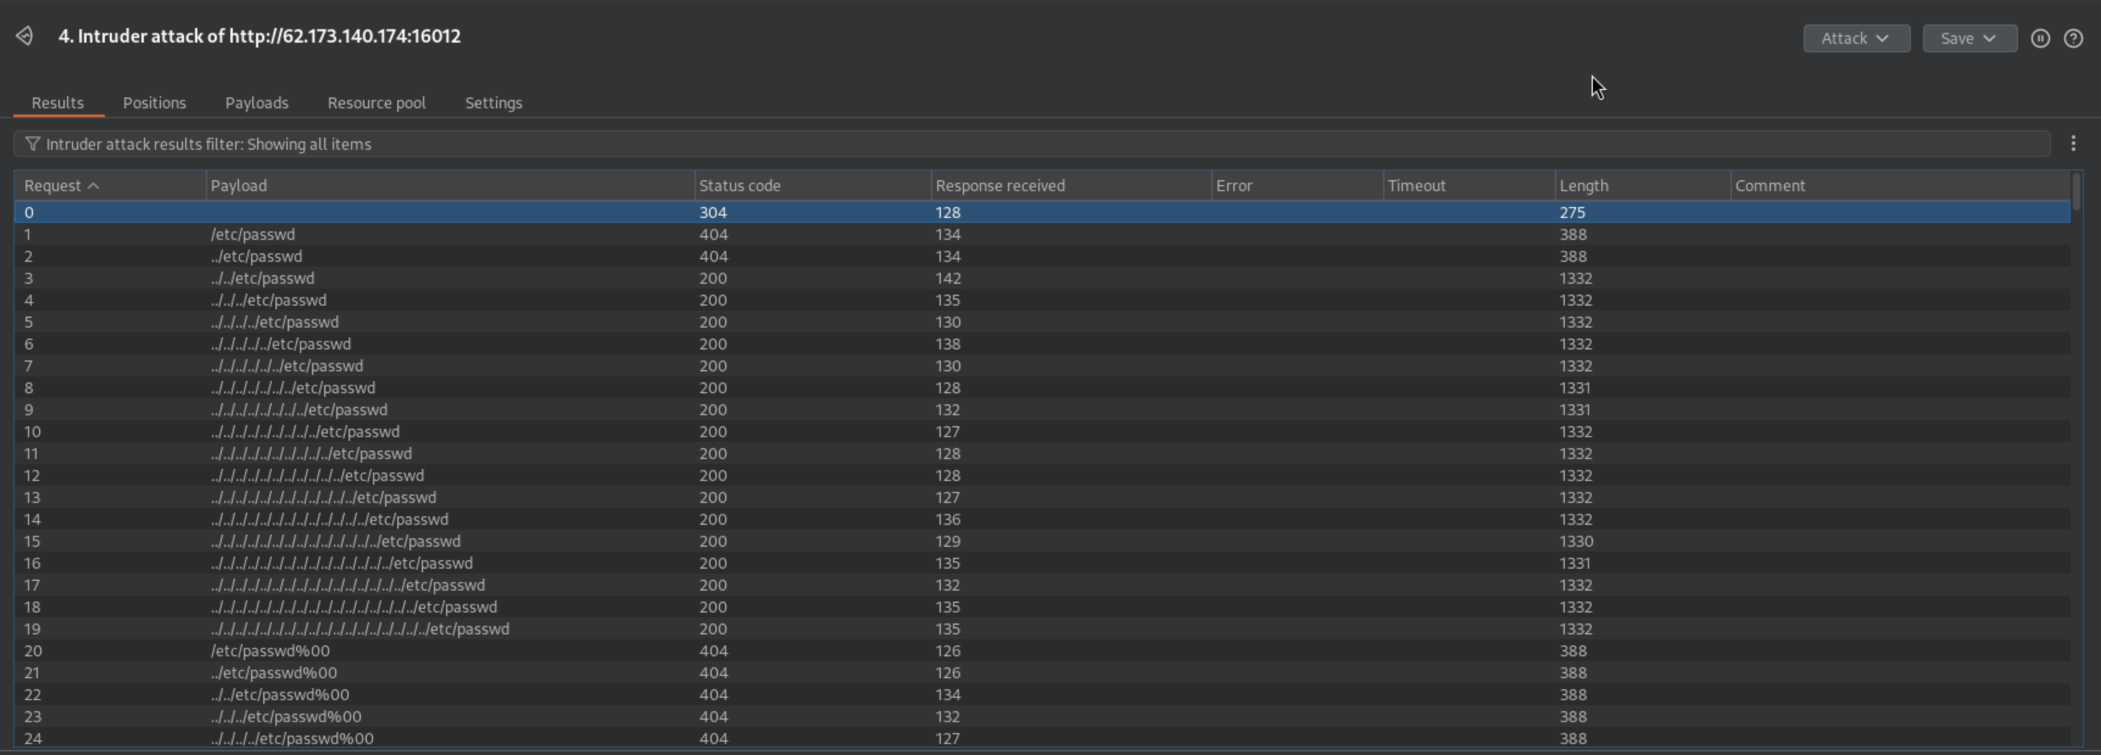Expand the Save dropdown menu
This screenshot has width=2101, height=755.
[1969, 38]
